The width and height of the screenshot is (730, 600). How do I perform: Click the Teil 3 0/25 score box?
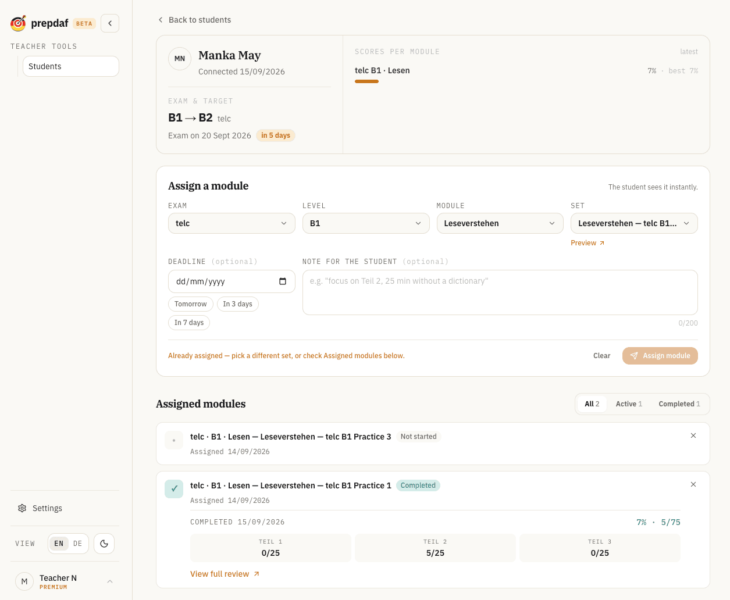[600, 548]
